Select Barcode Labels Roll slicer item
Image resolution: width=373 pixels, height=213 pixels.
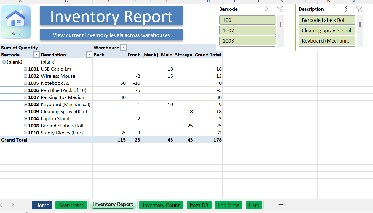(x=326, y=20)
